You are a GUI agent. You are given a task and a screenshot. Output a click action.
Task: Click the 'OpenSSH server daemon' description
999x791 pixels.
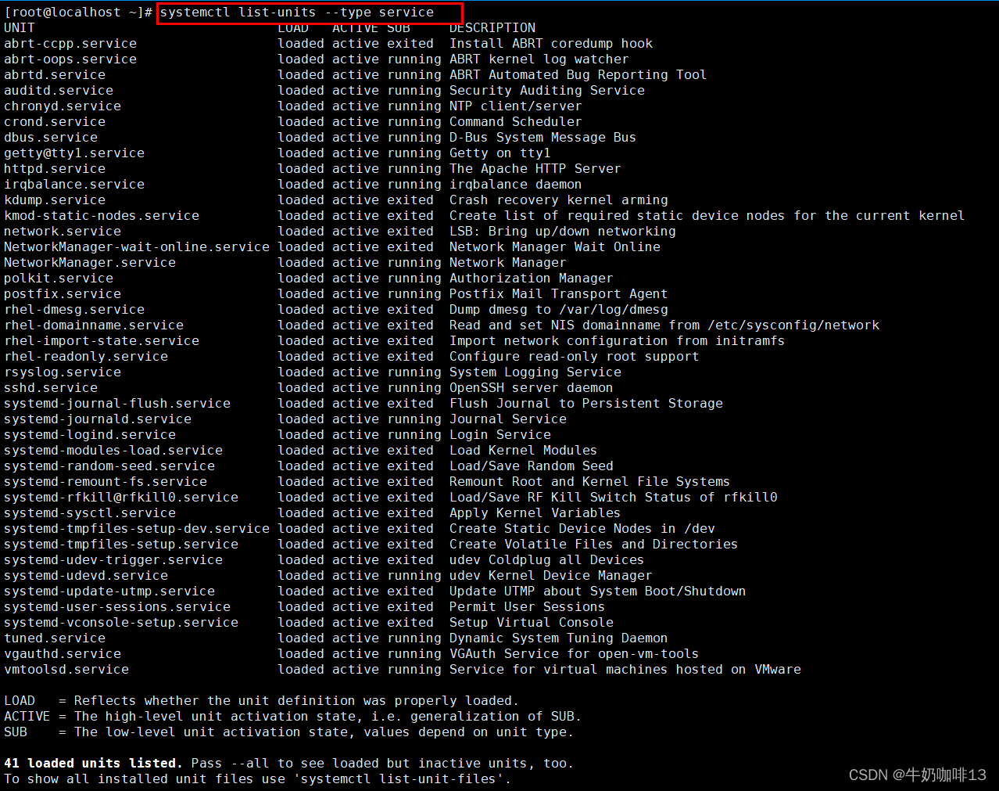tap(532, 388)
